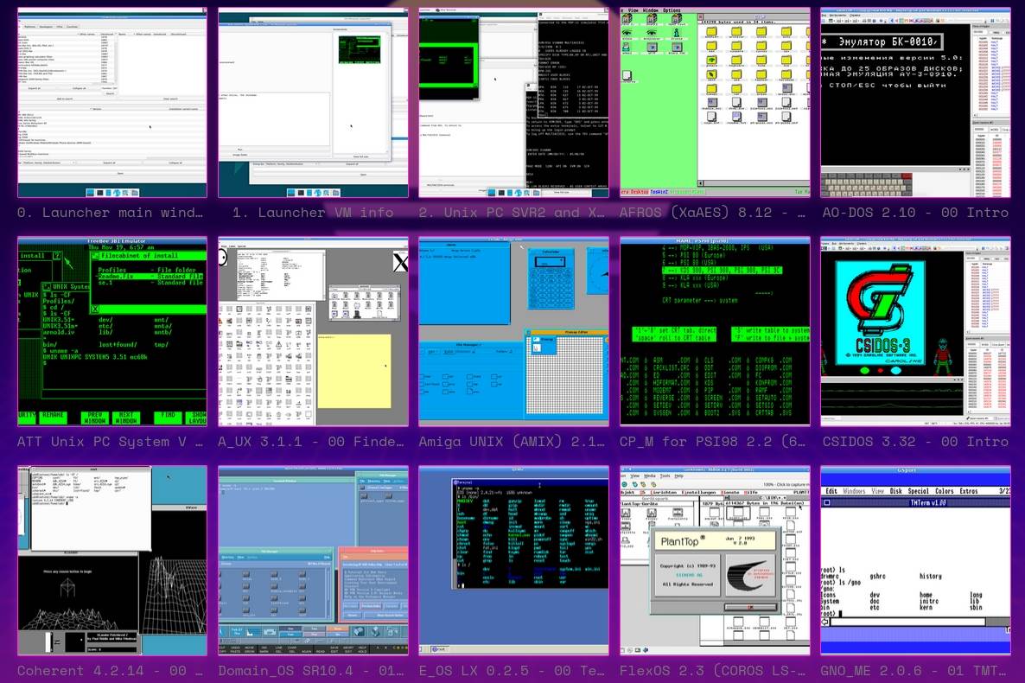Open the Domain_OS SR10.4 thumbnail

click(313, 560)
